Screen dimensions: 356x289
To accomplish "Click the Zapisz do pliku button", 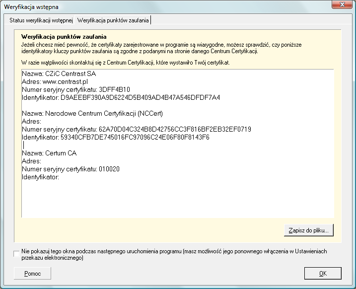I will click(x=308, y=230).
